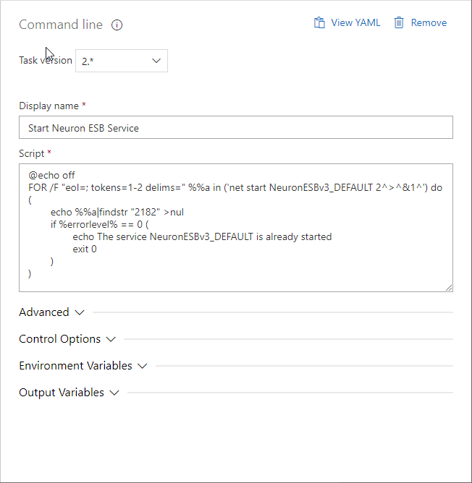This screenshot has width=472, height=483.
Task: Click the Remove link
Action: [429, 23]
